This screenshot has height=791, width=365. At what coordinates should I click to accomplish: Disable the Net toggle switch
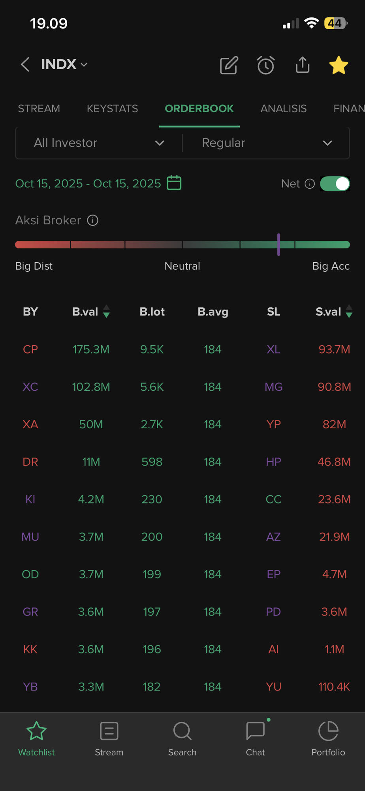coord(335,184)
